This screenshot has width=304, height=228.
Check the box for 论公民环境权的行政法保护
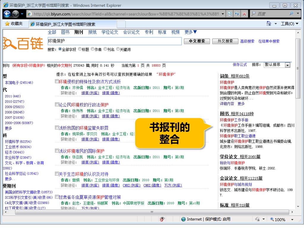pyautogui.click(x=57, y=105)
